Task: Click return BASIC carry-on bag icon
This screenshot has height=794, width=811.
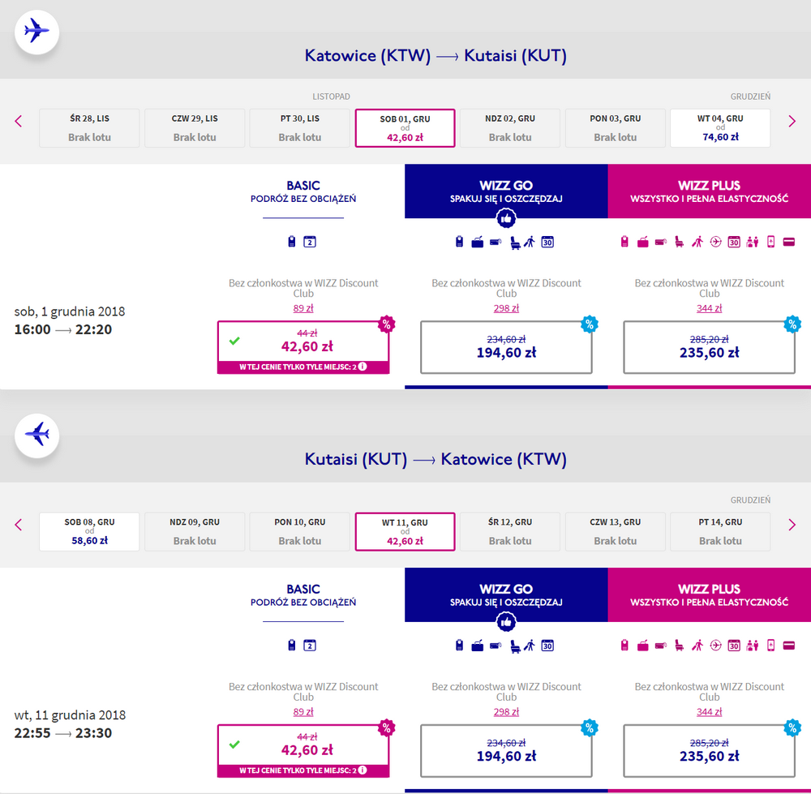Action: tap(292, 645)
